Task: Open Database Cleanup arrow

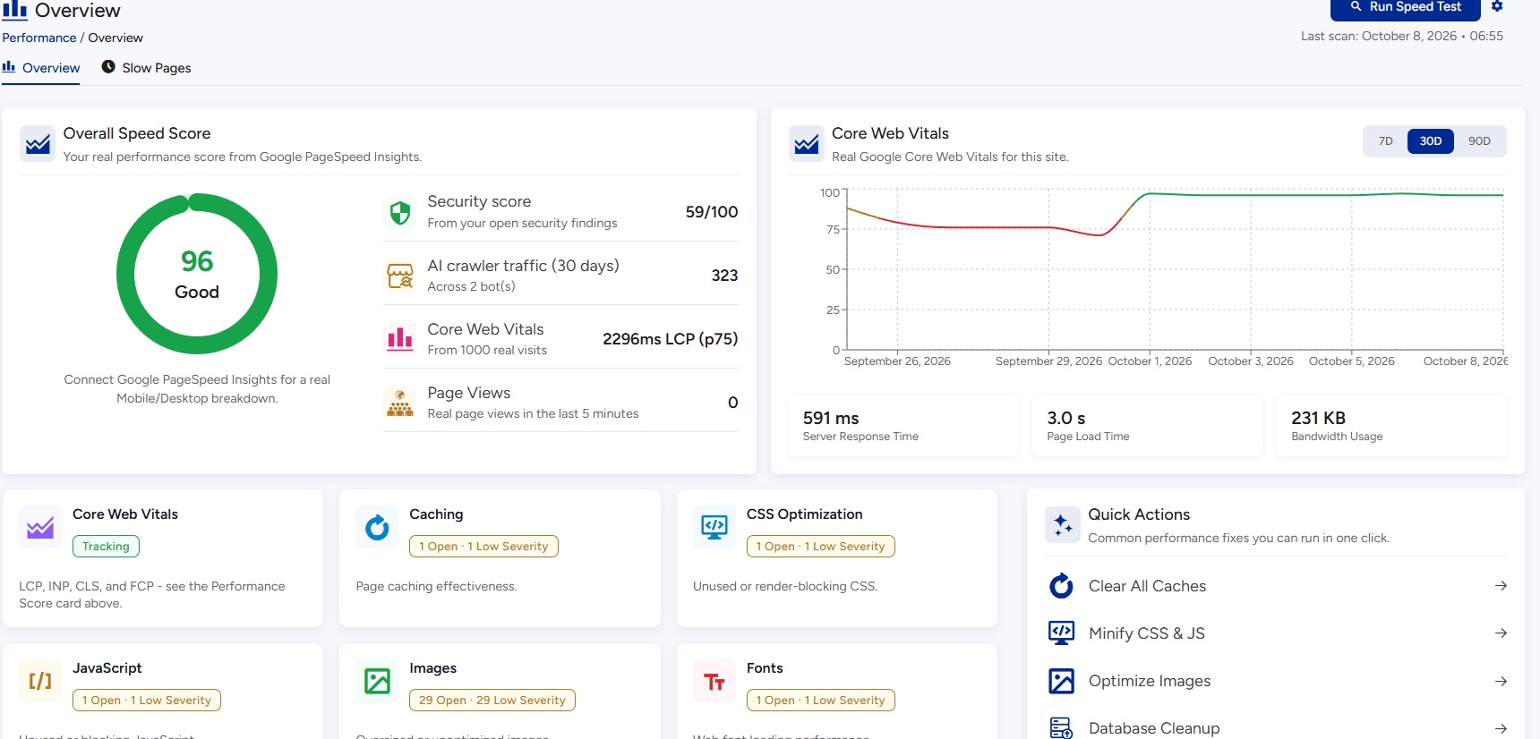Action: (1501, 728)
